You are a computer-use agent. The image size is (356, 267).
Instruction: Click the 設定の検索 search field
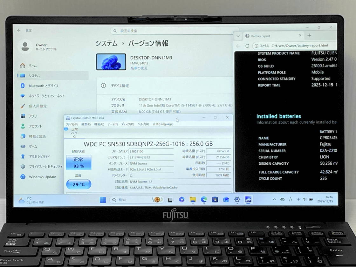coord(172,31)
